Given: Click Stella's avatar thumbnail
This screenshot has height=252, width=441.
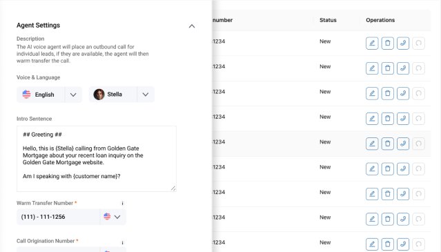Looking at the screenshot, I should coord(99,95).
